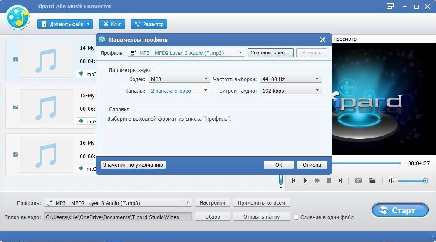Open the Редактор effects editor
The image size is (436, 242).
[149, 24]
